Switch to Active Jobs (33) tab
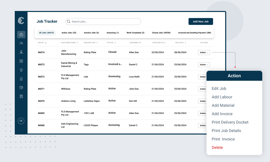Viewport: 270px width, 162px height. 69,33
